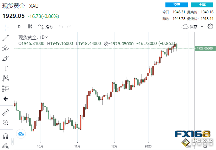Click the O1946.31000 open value in legend
The height and width of the screenshot is (150, 216).
tap(31, 44)
